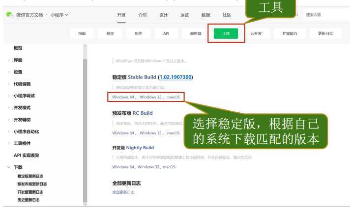Open version 1.02.1907300 link

click(175, 77)
